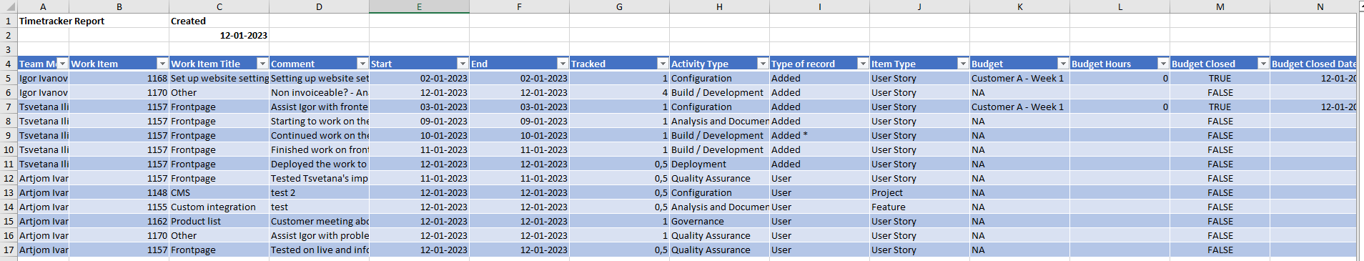This screenshot has height=261, width=1364.
Task: Open the Budget column filter dropdown
Action: pyautogui.click(x=1063, y=64)
